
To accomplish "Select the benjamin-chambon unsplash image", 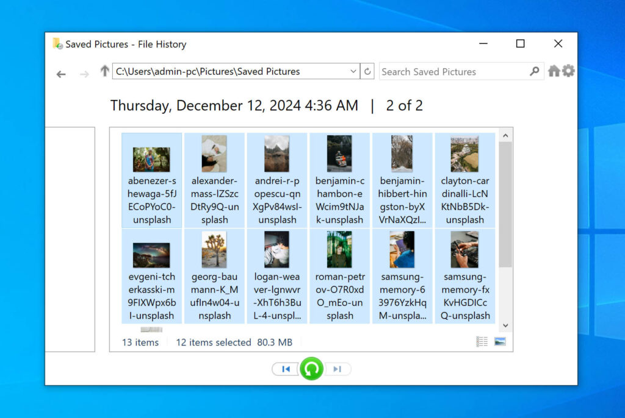I will 340,153.
